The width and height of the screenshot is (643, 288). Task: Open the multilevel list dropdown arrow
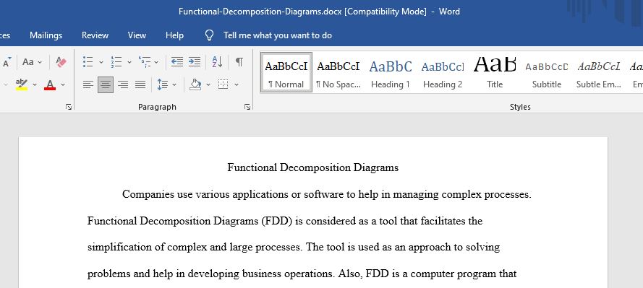(x=156, y=62)
